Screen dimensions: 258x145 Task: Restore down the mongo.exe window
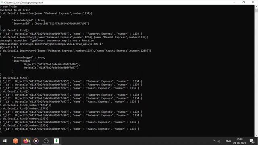coord(243,2)
